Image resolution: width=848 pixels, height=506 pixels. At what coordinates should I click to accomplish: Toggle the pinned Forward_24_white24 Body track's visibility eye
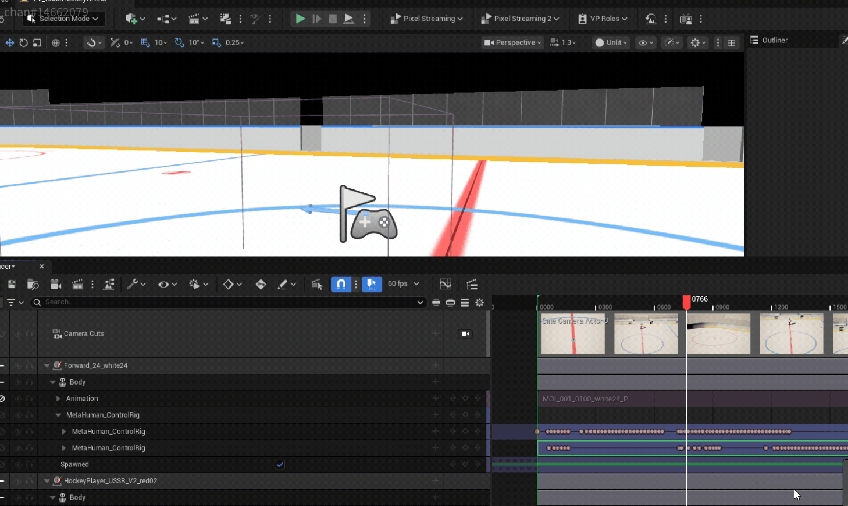17,382
